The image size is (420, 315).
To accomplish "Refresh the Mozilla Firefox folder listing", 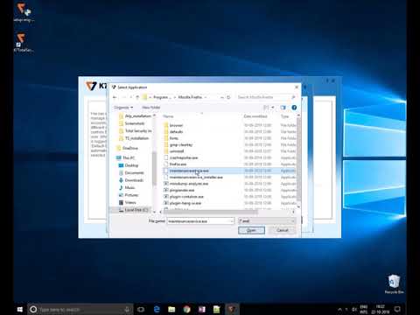I will click(x=228, y=97).
